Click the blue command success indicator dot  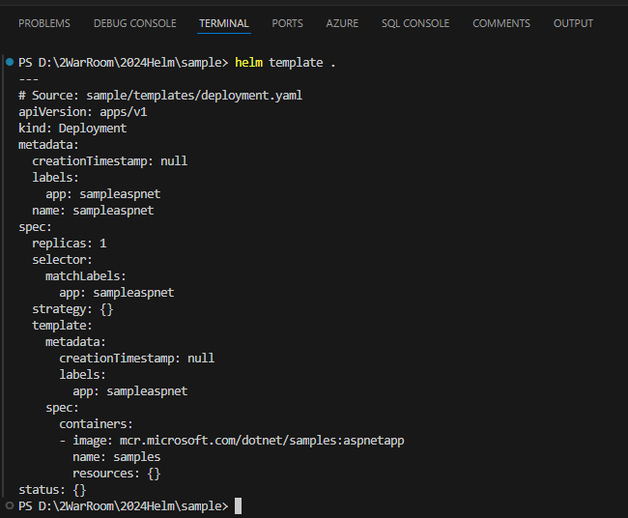click(x=10, y=62)
